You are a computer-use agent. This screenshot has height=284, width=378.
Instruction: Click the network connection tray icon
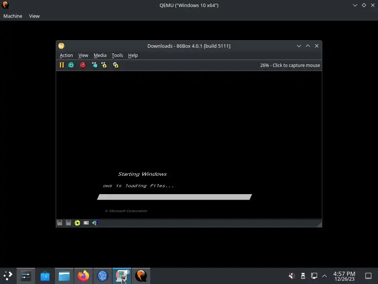[x=314, y=276]
